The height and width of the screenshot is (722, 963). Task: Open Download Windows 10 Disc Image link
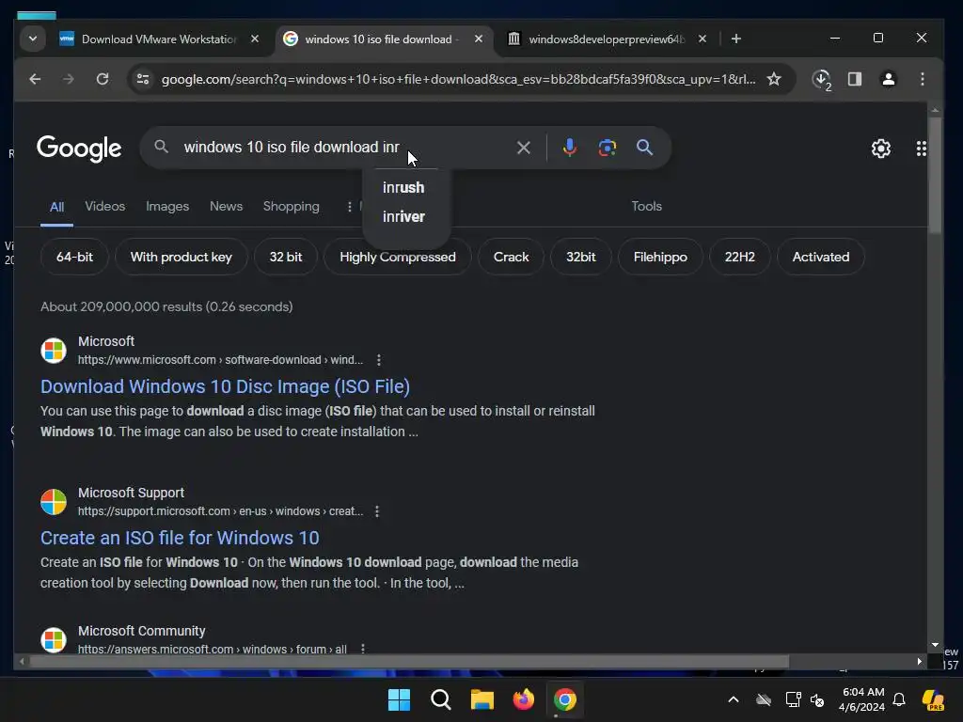point(225,386)
